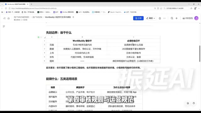Select column C header in sheet

point(133,37)
